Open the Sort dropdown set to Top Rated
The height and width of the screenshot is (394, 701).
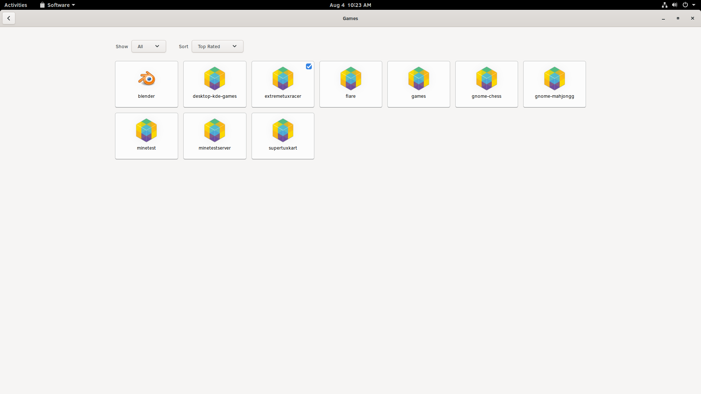(218, 46)
